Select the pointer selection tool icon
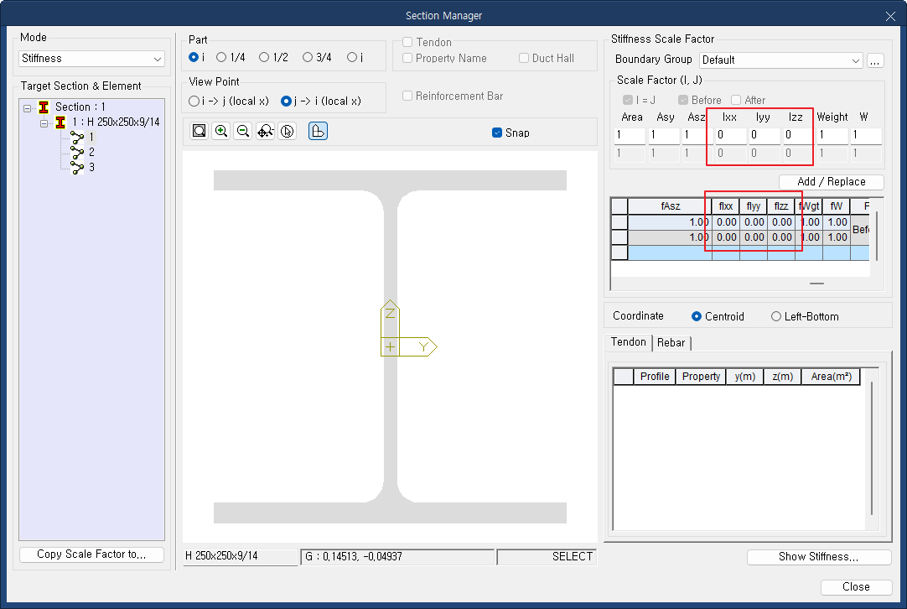Viewport: 907px width, 609px height. pyautogui.click(x=288, y=132)
